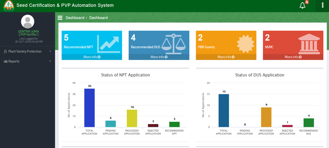329x148 pixels.
Task: Click the user avatar picture
Action: click(28, 22)
